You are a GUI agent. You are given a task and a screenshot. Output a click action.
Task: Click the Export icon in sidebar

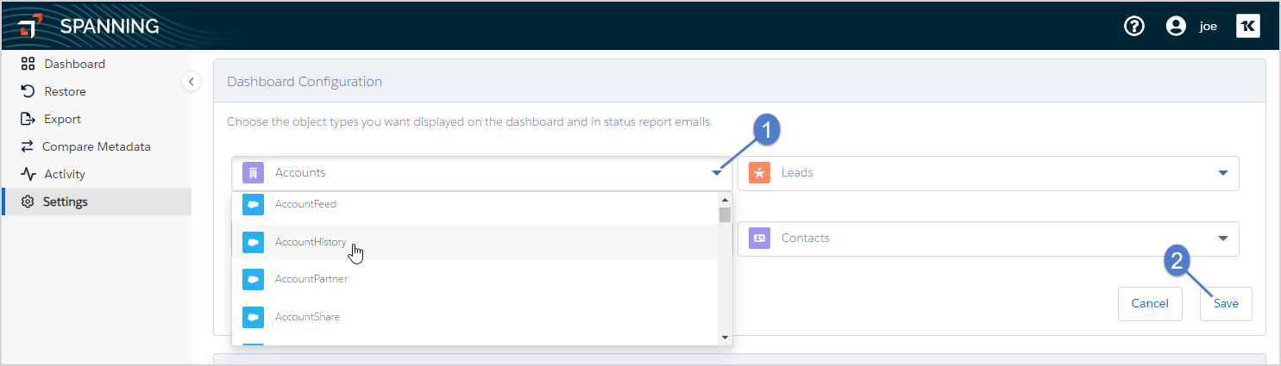point(28,119)
